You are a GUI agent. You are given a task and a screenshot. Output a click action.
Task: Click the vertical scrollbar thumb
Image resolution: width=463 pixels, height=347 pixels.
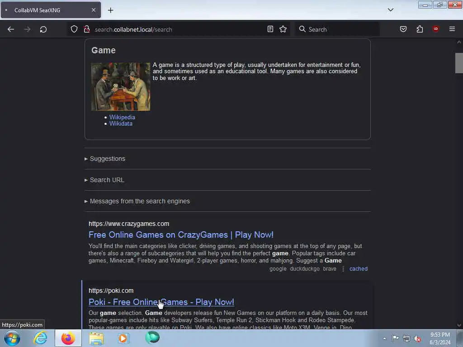coord(459,63)
